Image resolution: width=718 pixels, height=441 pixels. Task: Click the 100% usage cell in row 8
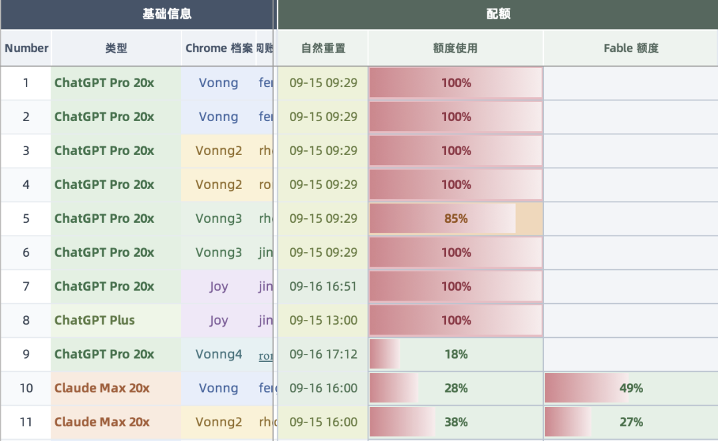pos(455,320)
